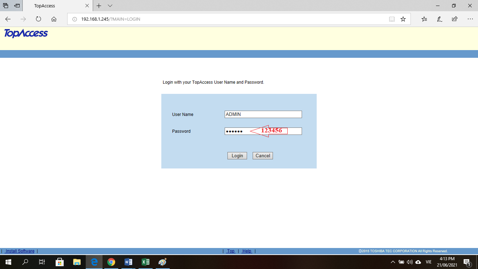Open the reading view icon
The height and width of the screenshot is (269, 478).
click(x=392, y=19)
